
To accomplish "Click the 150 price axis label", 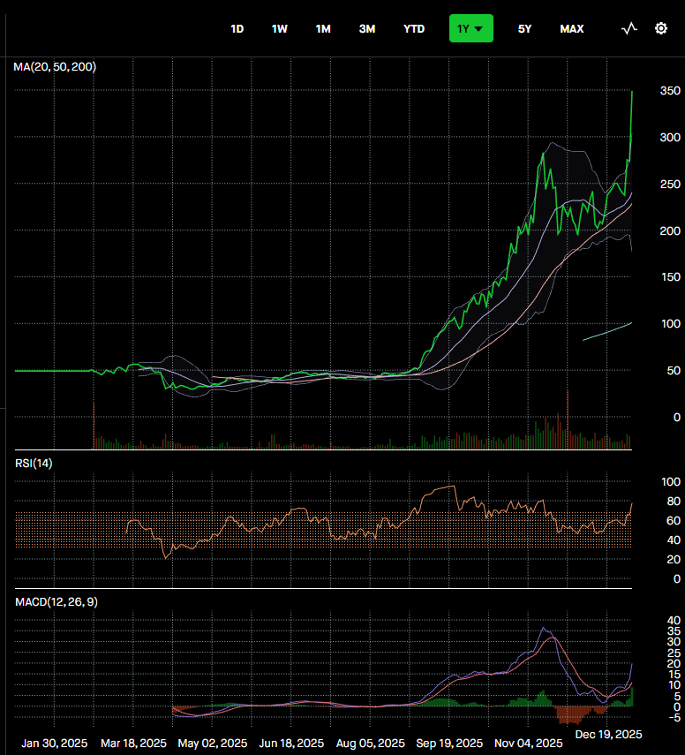I will click(x=670, y=277).
